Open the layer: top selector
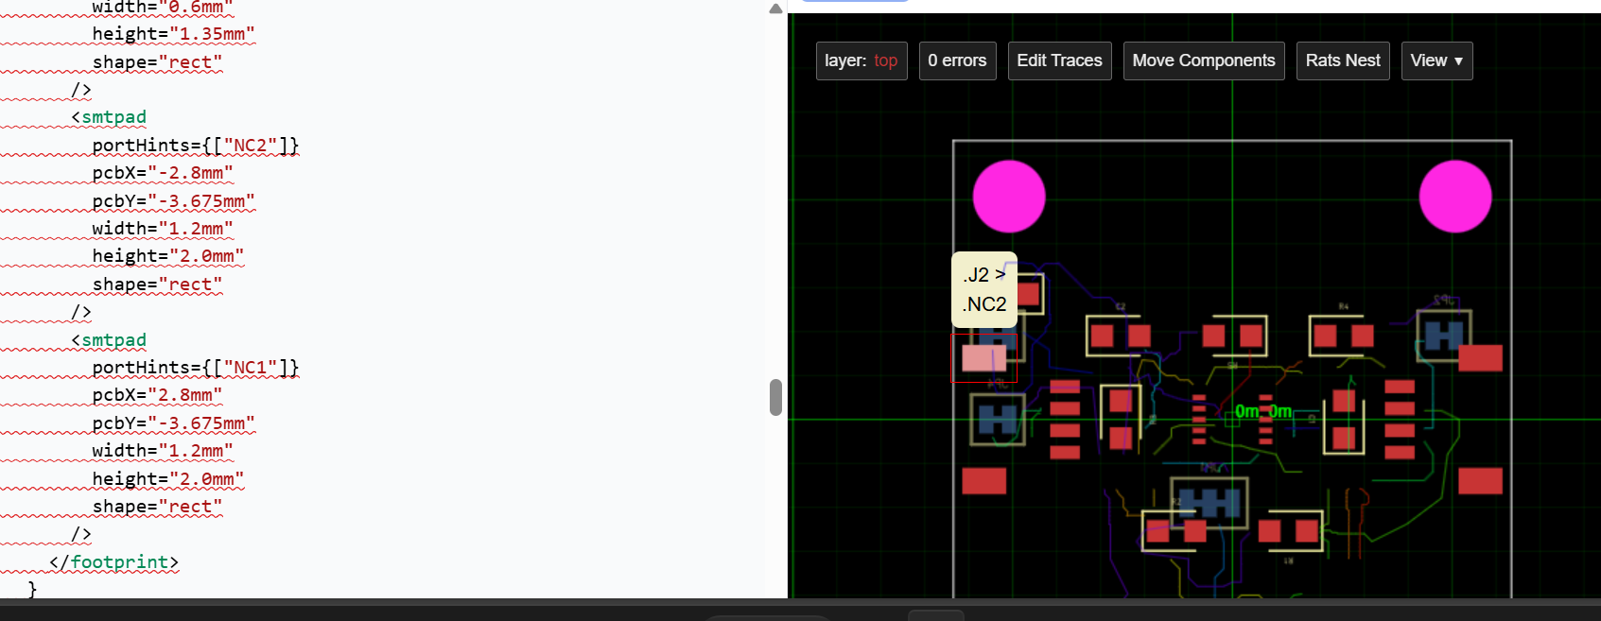1601x621 pixels. (x=861, y=60)
